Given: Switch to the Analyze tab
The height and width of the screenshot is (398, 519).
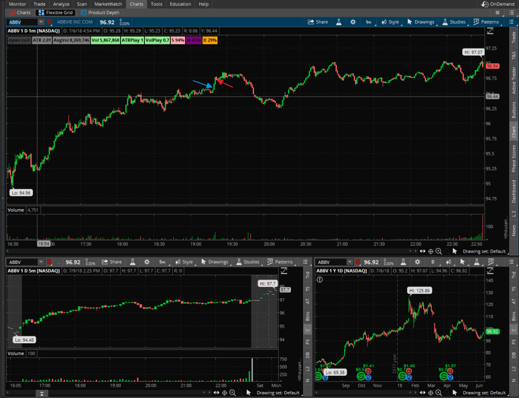Looking at the screenshot, I should [61, 4].
